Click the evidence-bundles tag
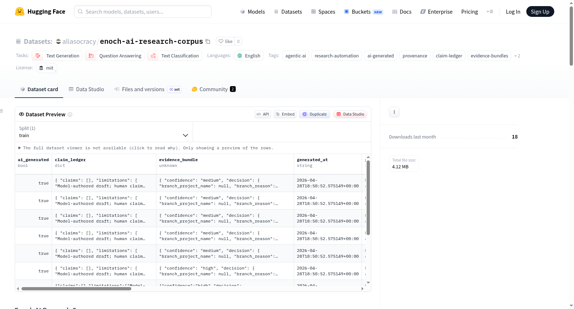574x309 pixels. click(x=489, y=56)
